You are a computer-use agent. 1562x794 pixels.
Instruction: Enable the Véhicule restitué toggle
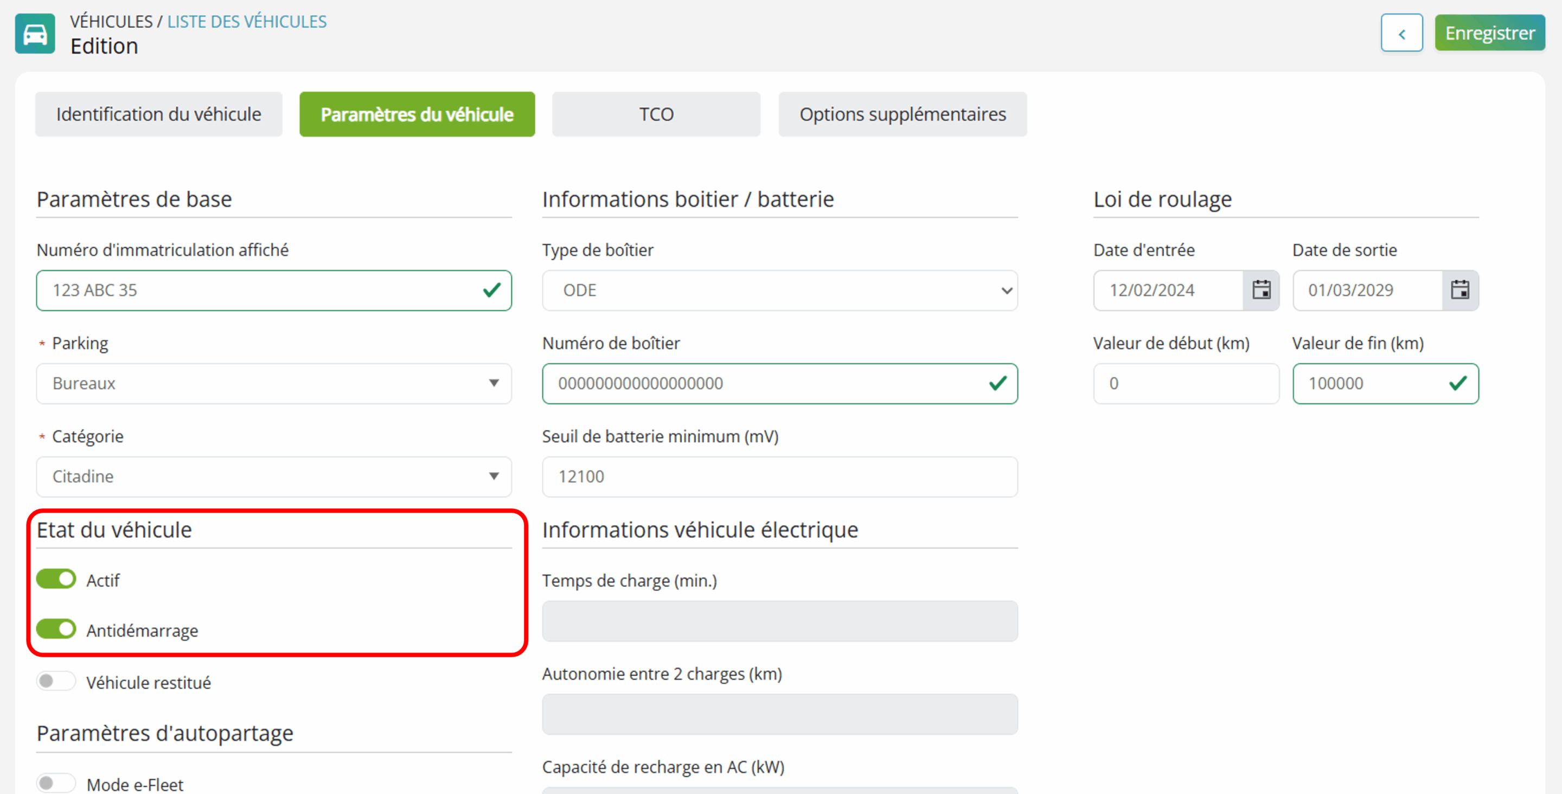pyautogui.click(x=56, y=681)
